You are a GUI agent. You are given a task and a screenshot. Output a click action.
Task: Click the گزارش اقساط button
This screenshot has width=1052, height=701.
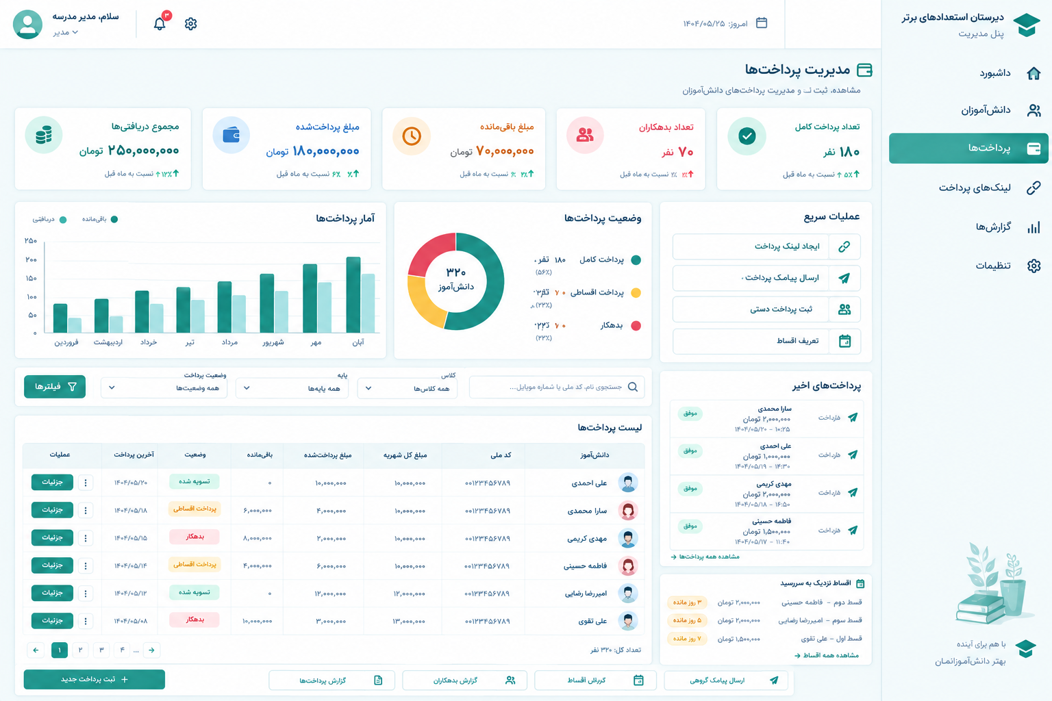coord(595,680)
